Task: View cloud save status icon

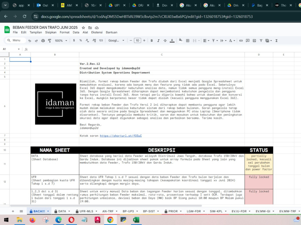Action: click(97, 28)
